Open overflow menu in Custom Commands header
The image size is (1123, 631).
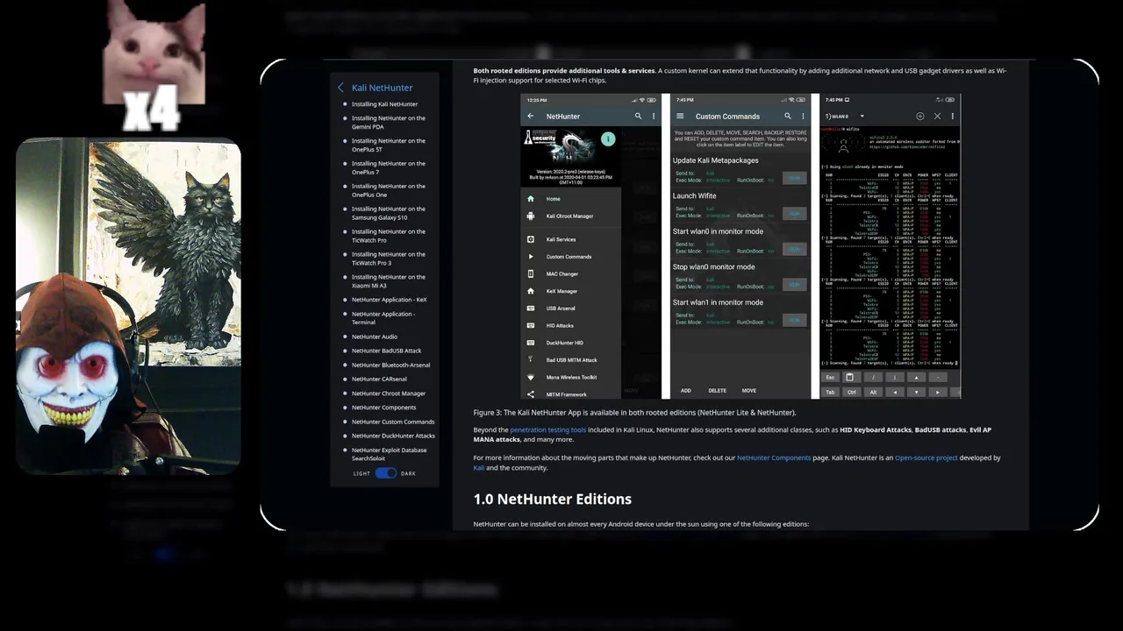point(801,116)
